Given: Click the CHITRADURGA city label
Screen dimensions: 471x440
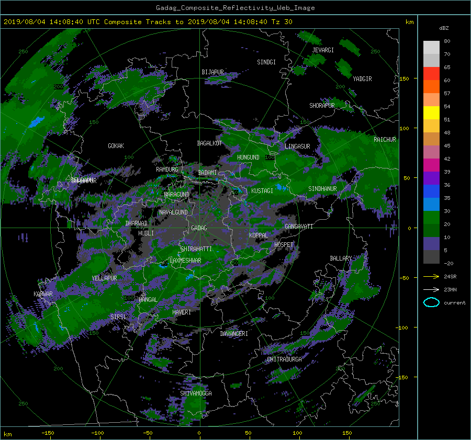Looking at the screenshot, I should pyautogui.click(x=284, y=359).
